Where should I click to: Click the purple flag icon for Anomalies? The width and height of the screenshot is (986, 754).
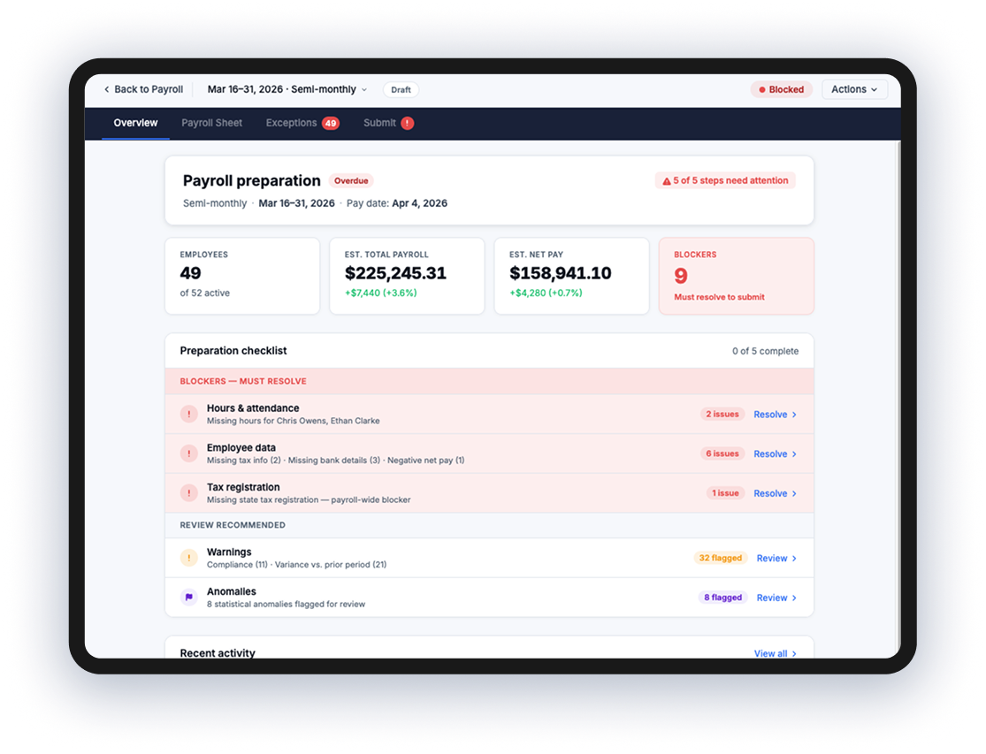pyautogui.click(x=188, y=598)
